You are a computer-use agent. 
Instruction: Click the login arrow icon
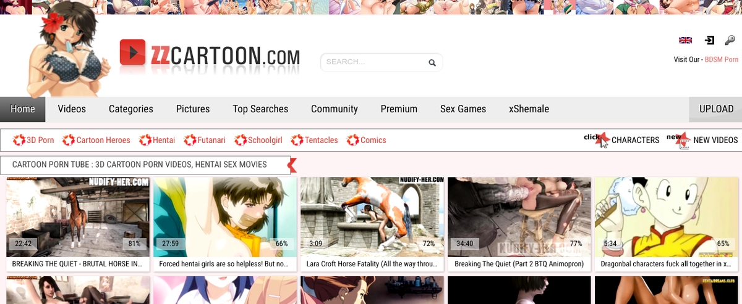pos(710,40)
